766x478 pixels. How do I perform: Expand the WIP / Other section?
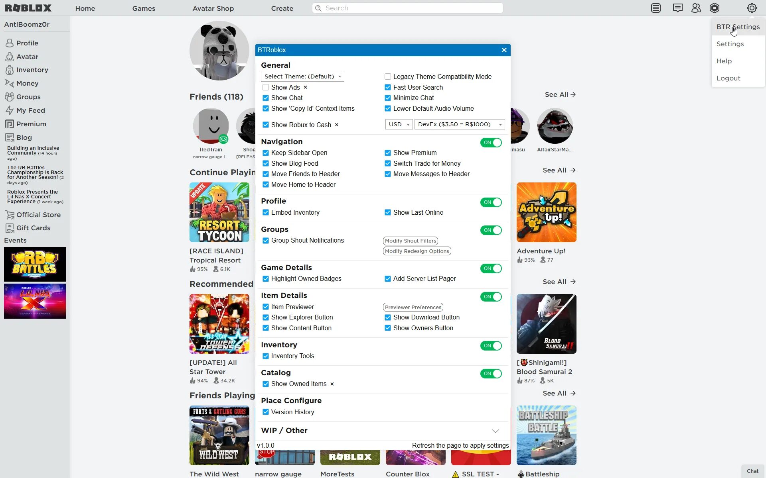click(495, 431)
